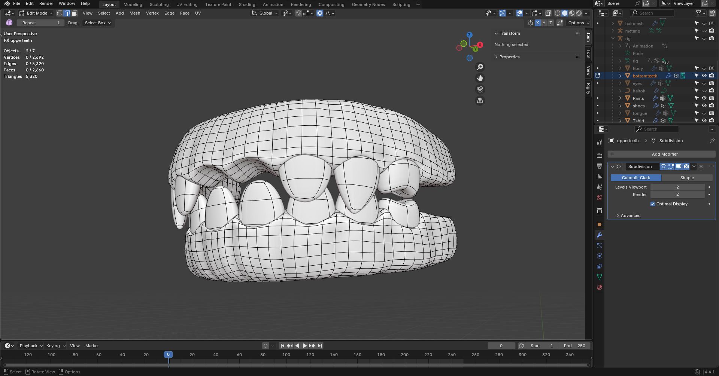Toggle camera view with camera gizmo icon
Screen dimensions: 719x376
click(x=480, y=89)
